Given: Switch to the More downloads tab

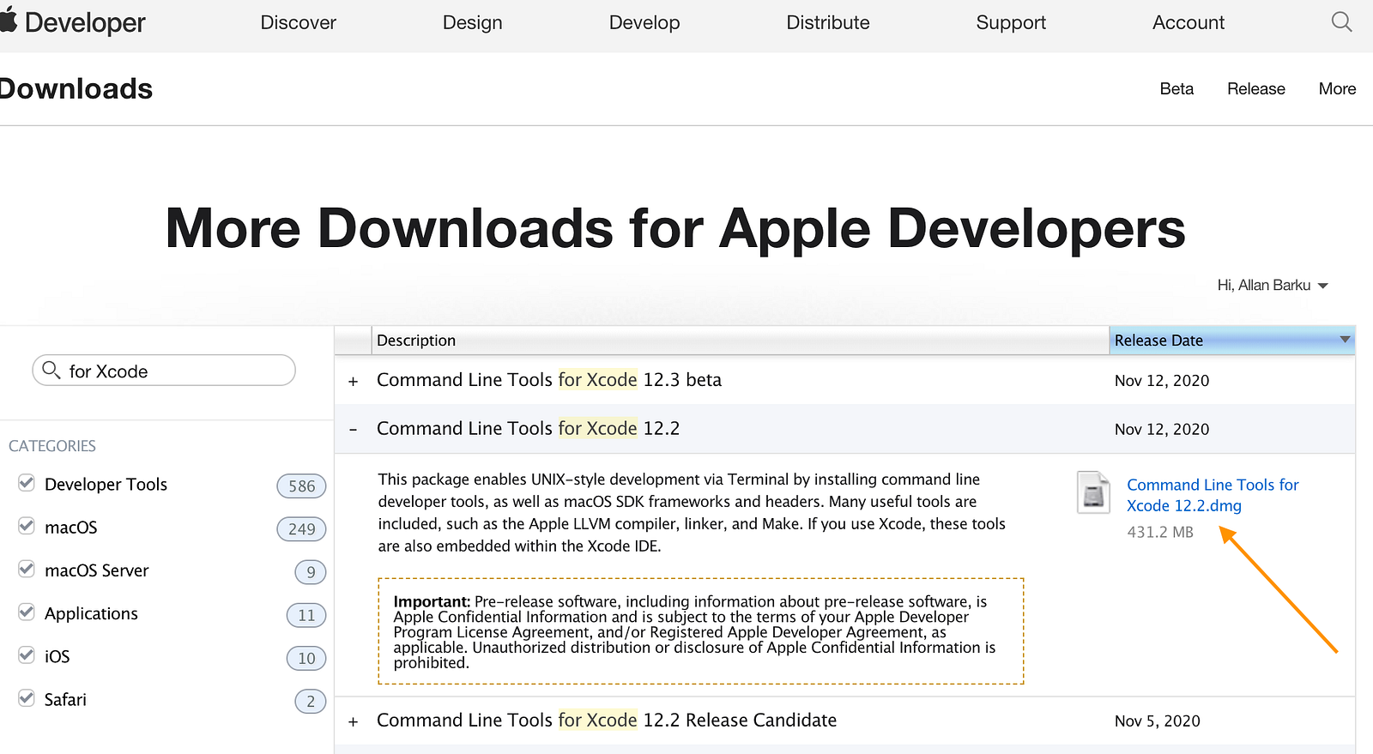Looking at the screenshot, I should pyautogui.click(x=1337, y=89).
